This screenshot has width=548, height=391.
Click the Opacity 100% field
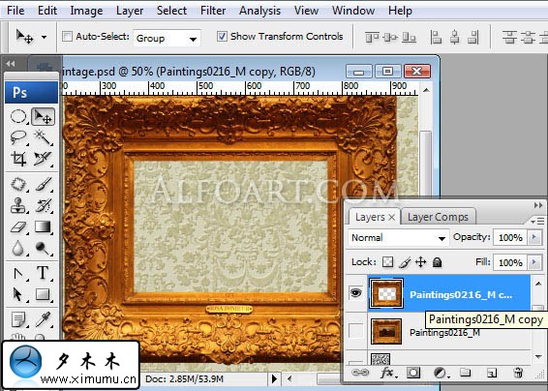pos(510,238)
